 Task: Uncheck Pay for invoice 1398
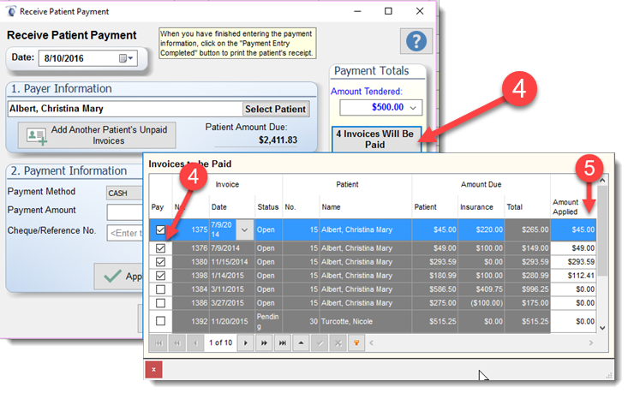160,276
